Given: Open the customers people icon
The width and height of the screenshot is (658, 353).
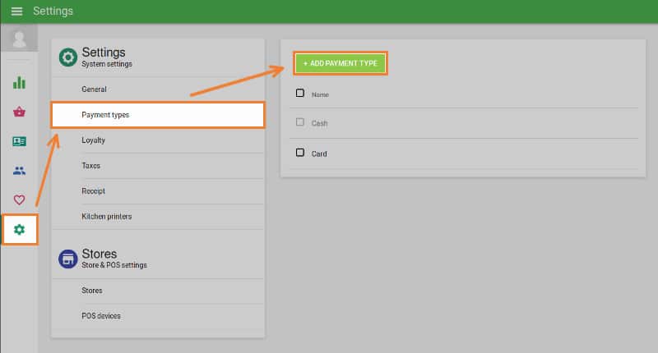Looking at the screenshot, I should click(x=19, y=171).
